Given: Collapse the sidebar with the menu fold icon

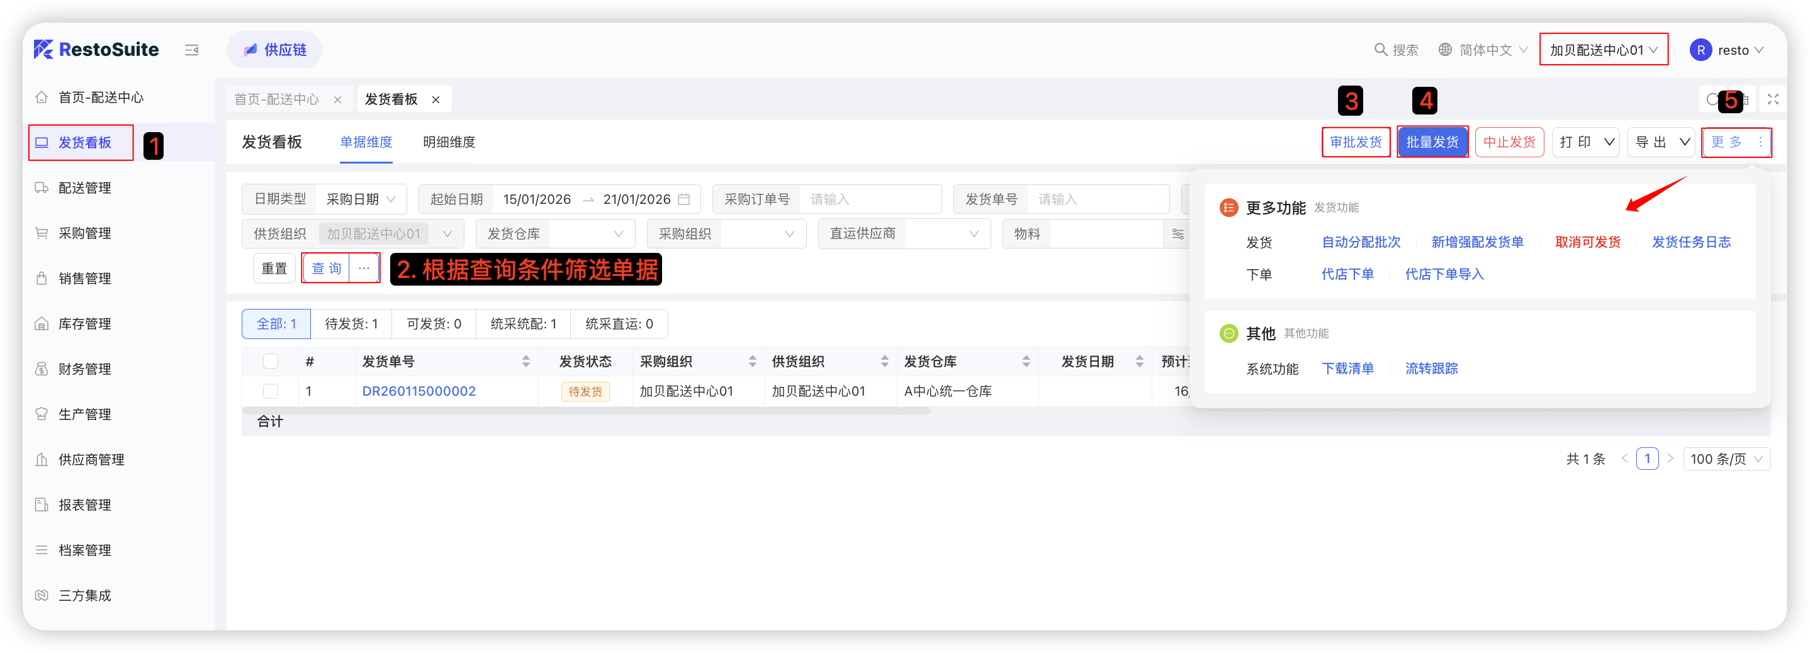Looking at the screenshot, I should [191, 50].
